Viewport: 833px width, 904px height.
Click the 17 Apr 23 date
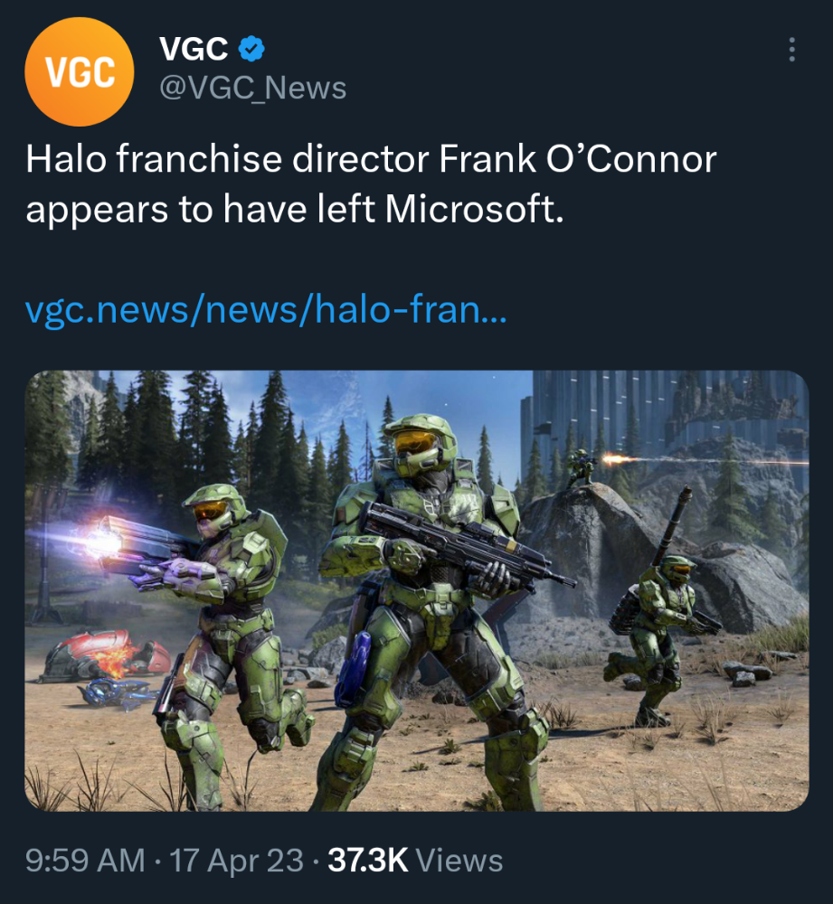click(237, 861)
